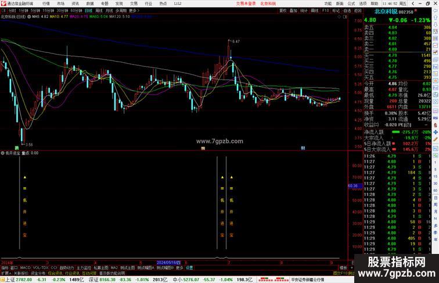
Task: Select 30 minute period in sidebar
Action: [x=436, y=184]
